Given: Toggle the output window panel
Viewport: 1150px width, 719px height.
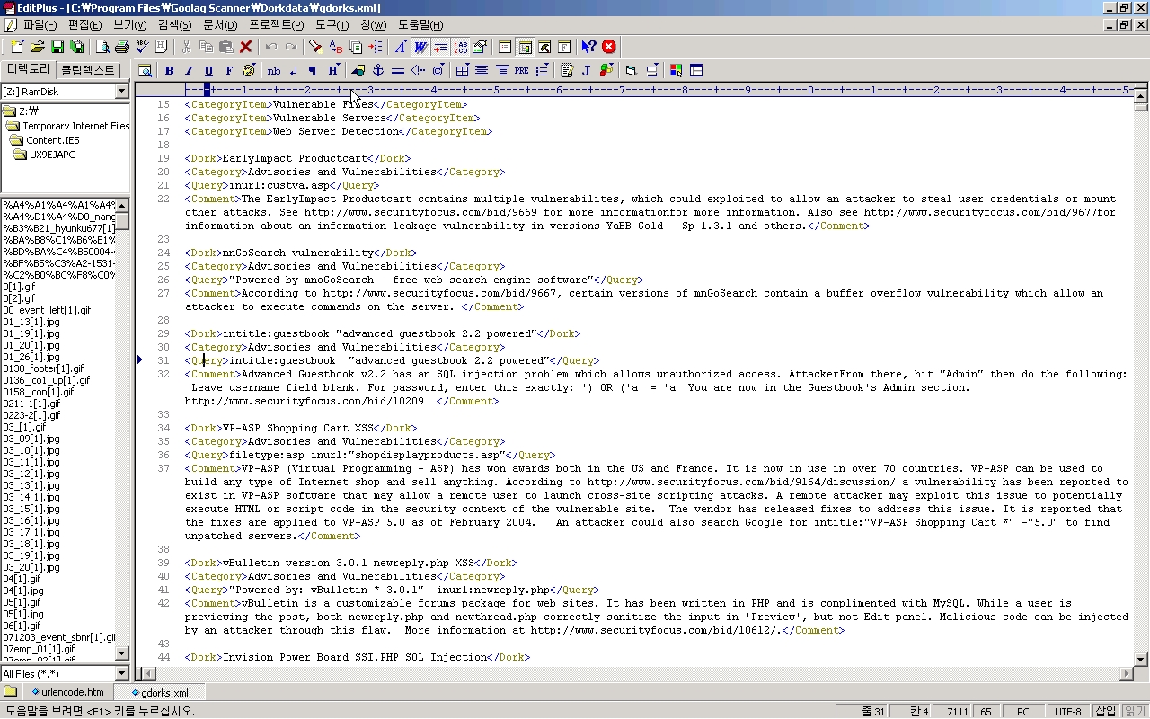Looking at the screenshot, I should tap(544, 47).
